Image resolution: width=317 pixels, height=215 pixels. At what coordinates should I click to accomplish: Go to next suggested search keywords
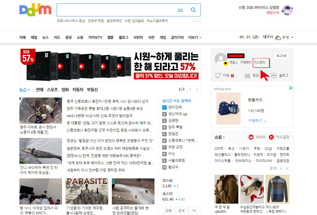(x=199, y=21)
